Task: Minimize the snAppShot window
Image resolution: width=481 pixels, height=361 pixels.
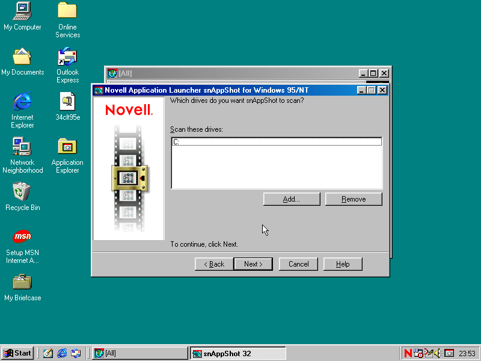Action: click(362, 90)
